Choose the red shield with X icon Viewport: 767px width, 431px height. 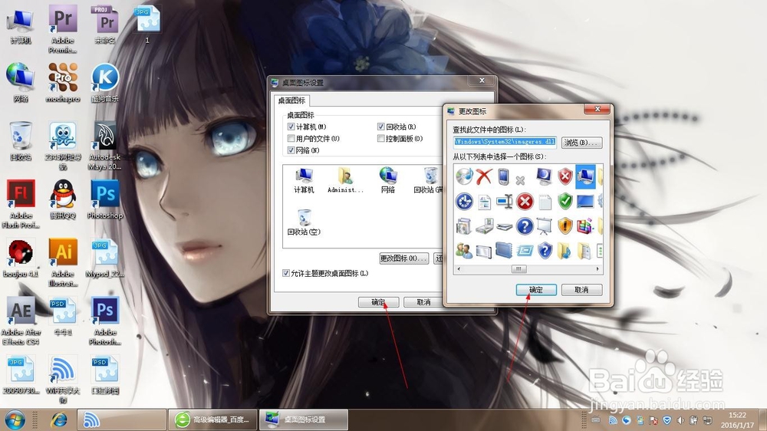(565, 176)
